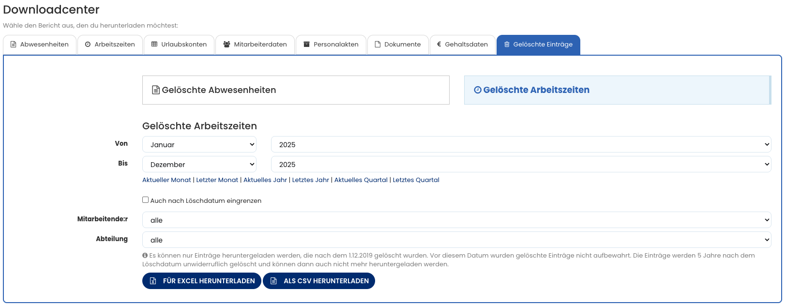Open the Bis month dropdown showing Dezember
Viewport: 786px width, 306px height.
(x=199, y=165)
